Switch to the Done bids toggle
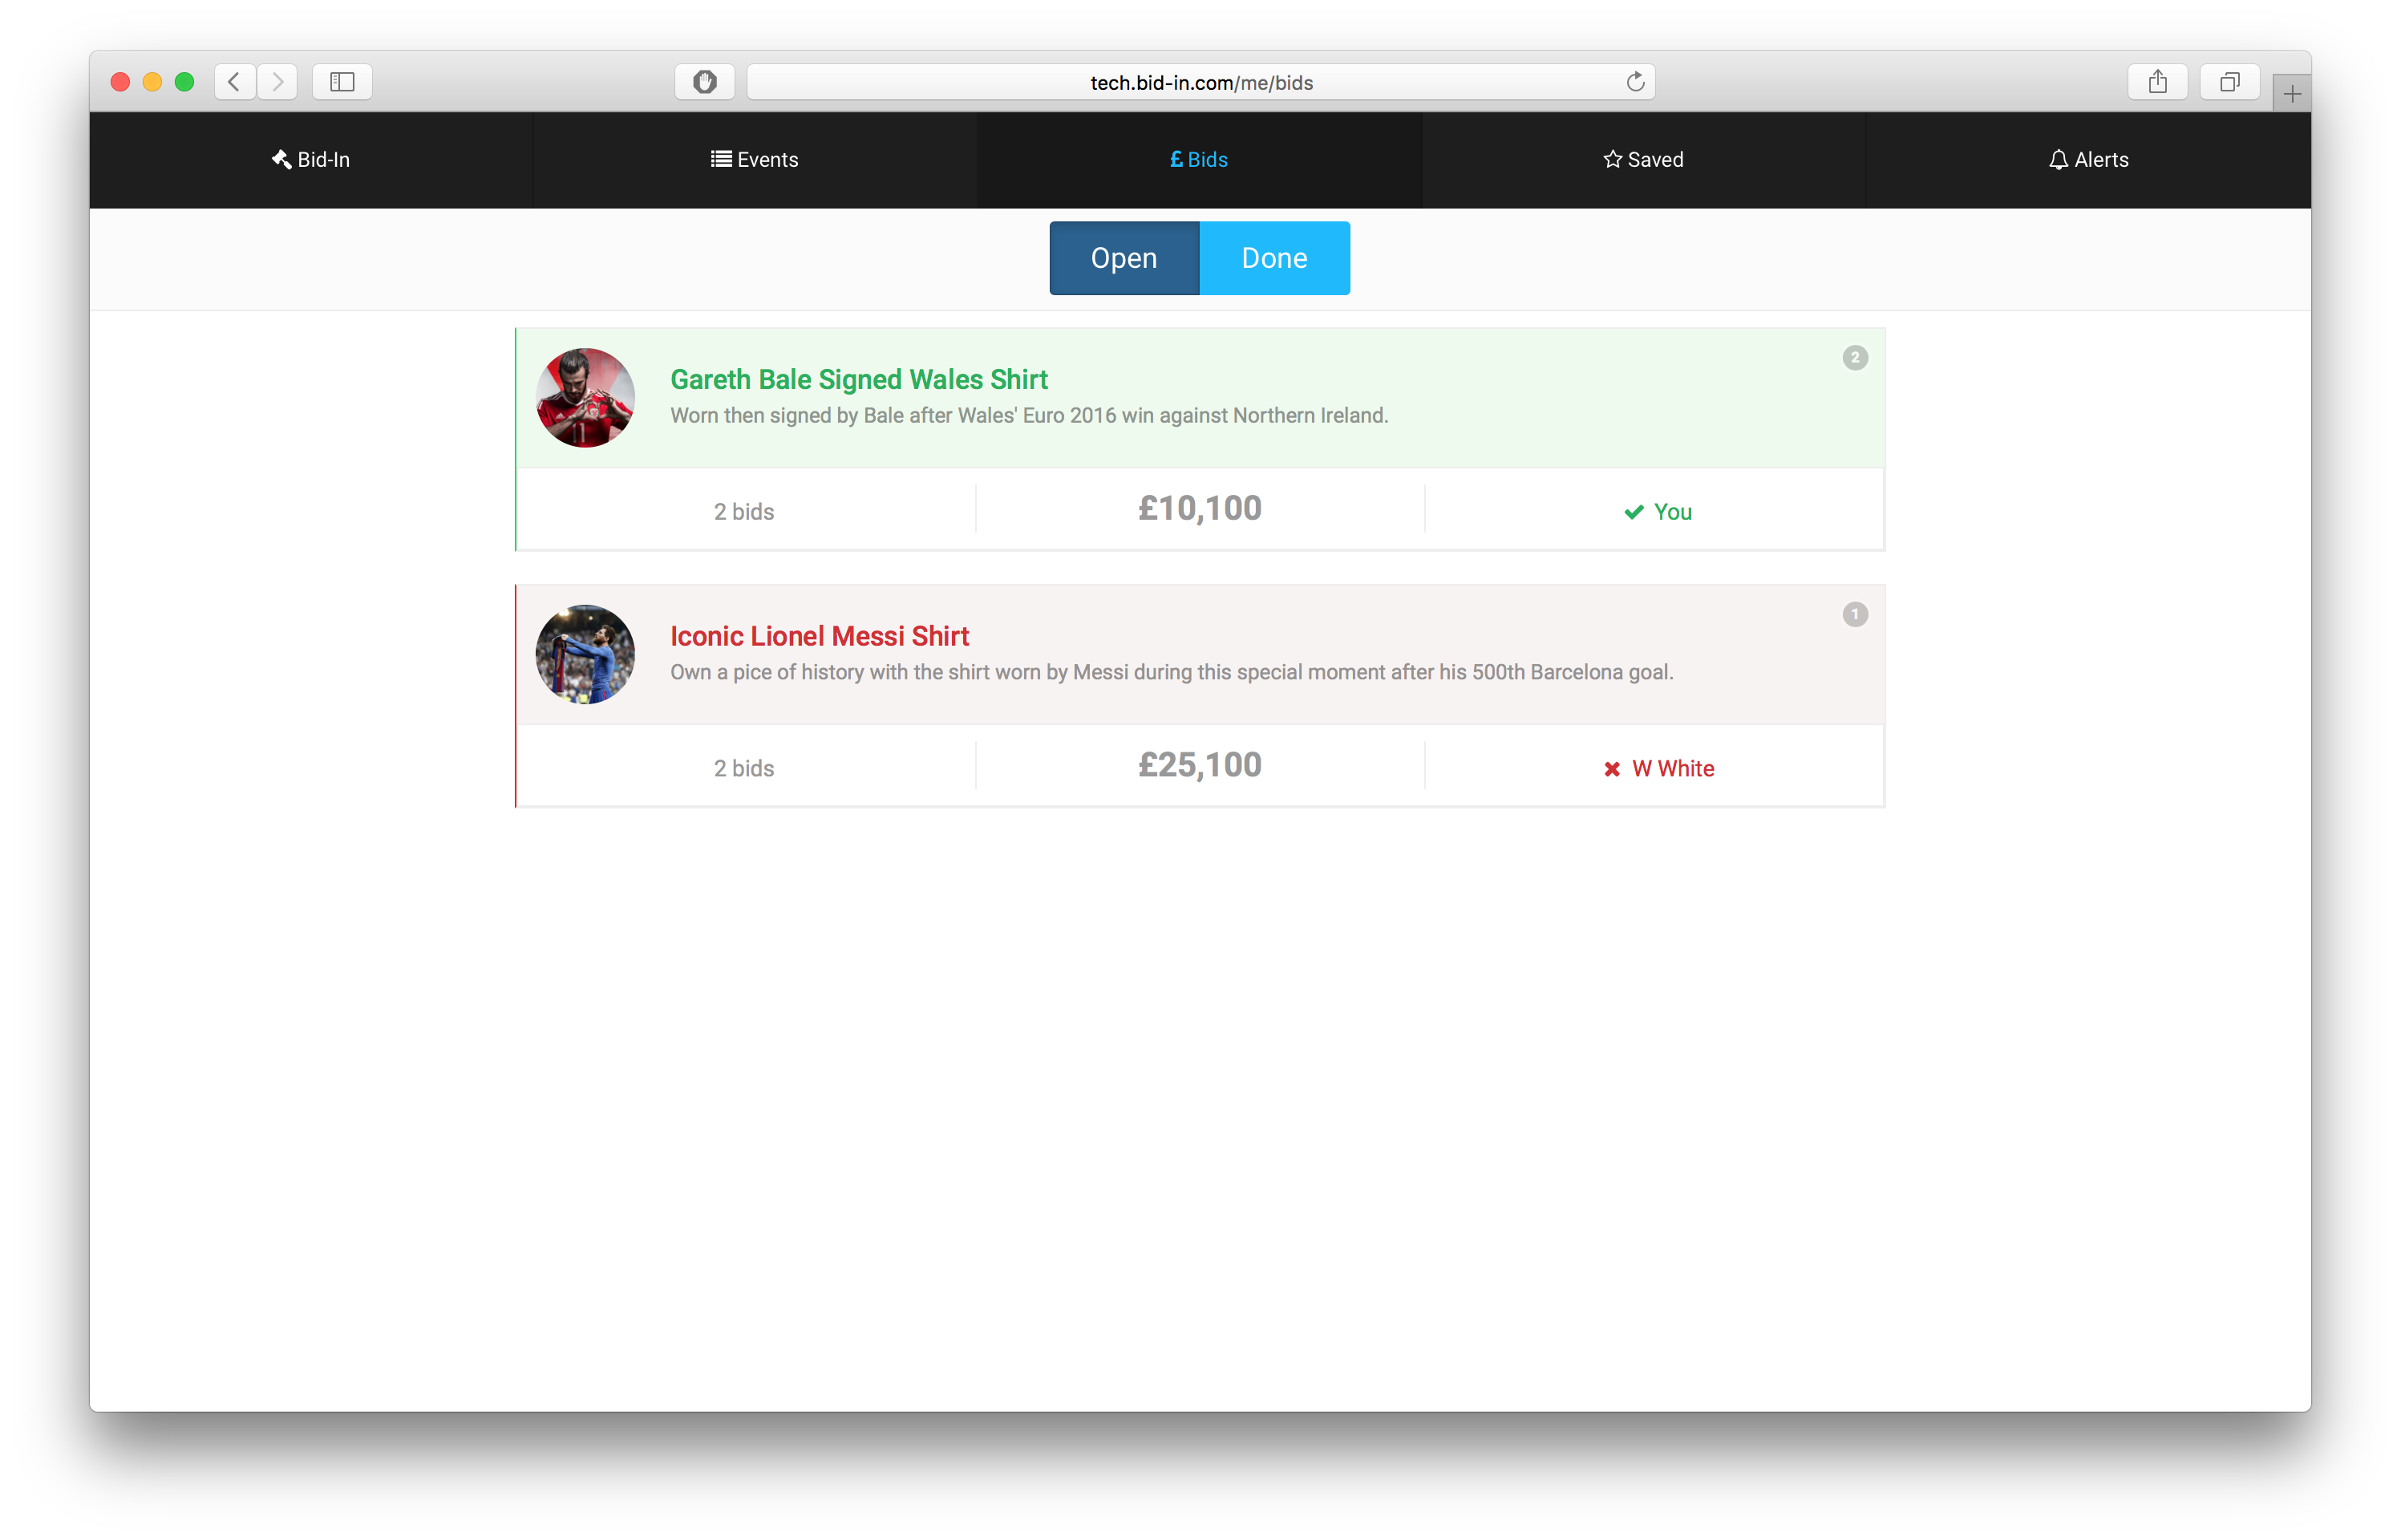The height and width of the screenshot is (1540, 2401). 1274,258
